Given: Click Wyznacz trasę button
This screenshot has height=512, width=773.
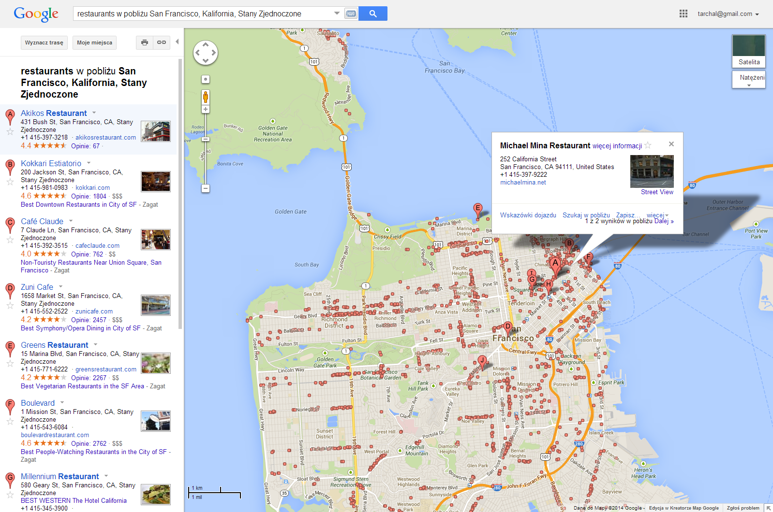Looking at the screenshot, I should 44,43.
